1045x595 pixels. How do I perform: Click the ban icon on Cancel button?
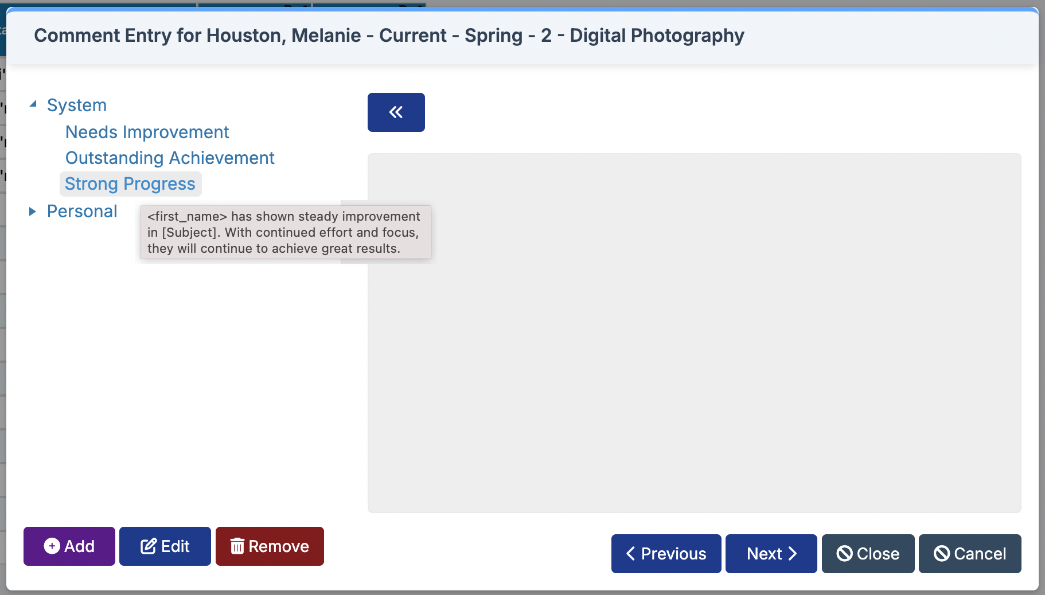942,554
